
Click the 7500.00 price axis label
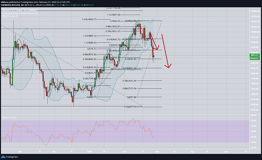tap(255, 84)
